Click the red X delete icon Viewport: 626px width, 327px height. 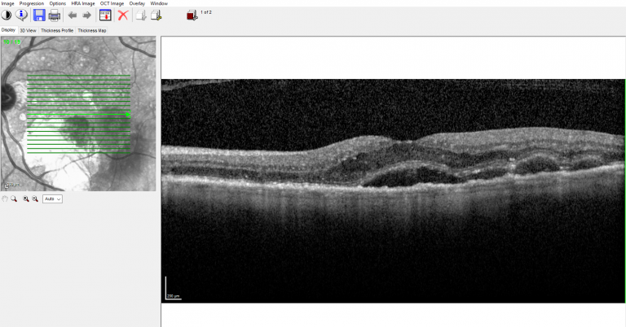[123, 15]
